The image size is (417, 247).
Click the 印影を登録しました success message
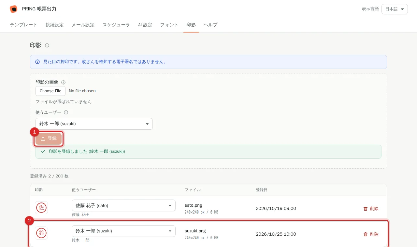(x=208, y=152)
